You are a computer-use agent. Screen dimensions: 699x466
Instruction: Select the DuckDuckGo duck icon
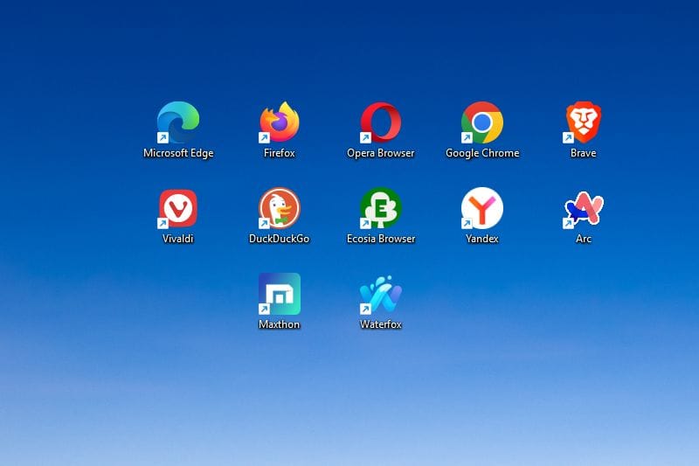click(x=280, y=208)
